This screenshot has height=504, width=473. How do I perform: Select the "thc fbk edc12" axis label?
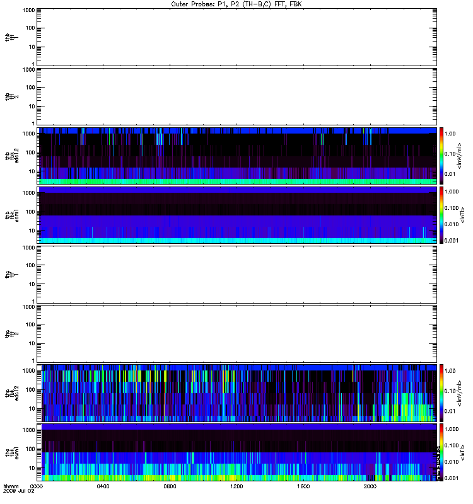[x=11, y=392]
